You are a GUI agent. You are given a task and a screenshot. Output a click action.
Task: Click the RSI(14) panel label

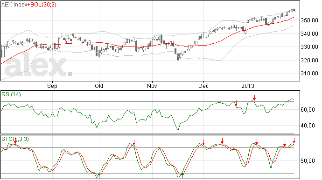point(11,94)
